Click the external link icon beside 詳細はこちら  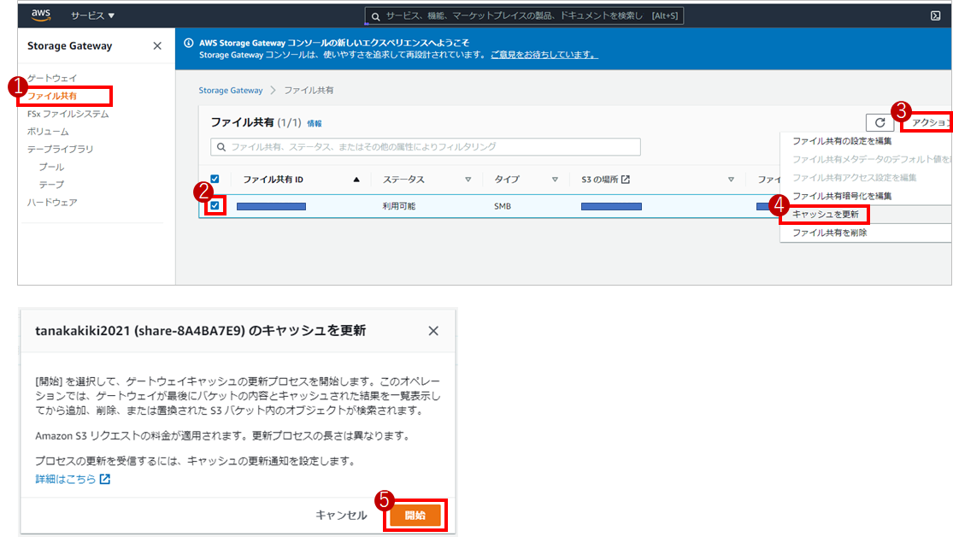(x=105, y=479)
